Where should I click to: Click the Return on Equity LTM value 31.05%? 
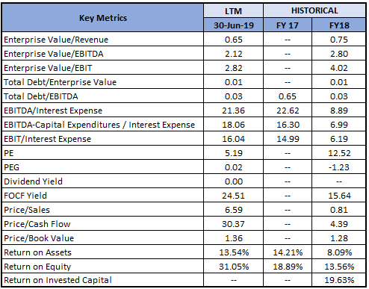[x=233, y=267]
